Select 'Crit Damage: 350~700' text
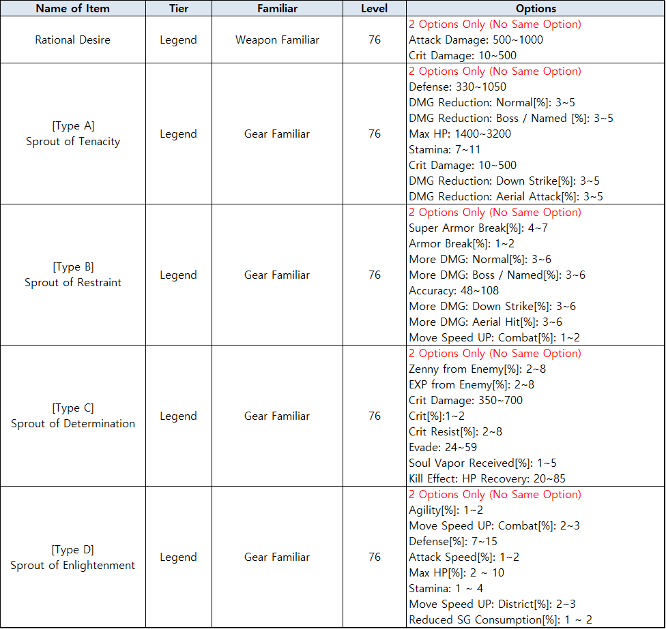 pos(465,401)
